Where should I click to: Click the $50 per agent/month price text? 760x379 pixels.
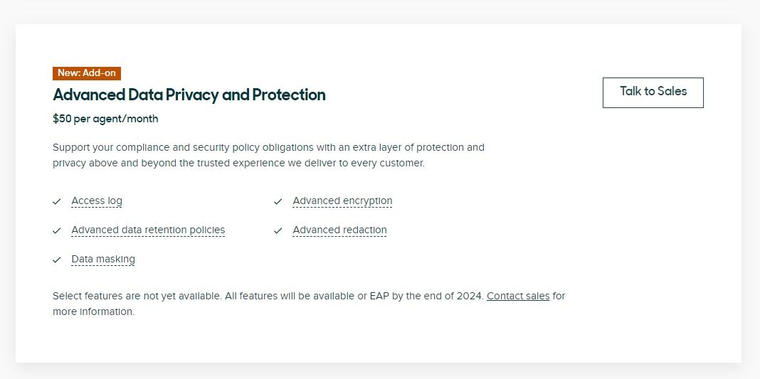(x=105, y=119)
